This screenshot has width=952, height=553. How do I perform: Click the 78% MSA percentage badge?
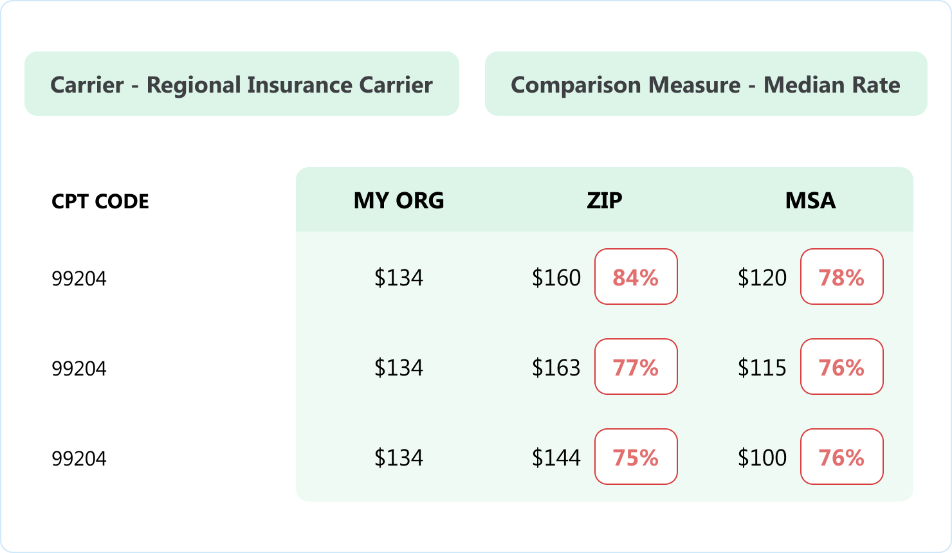click(x=841, y=277)
